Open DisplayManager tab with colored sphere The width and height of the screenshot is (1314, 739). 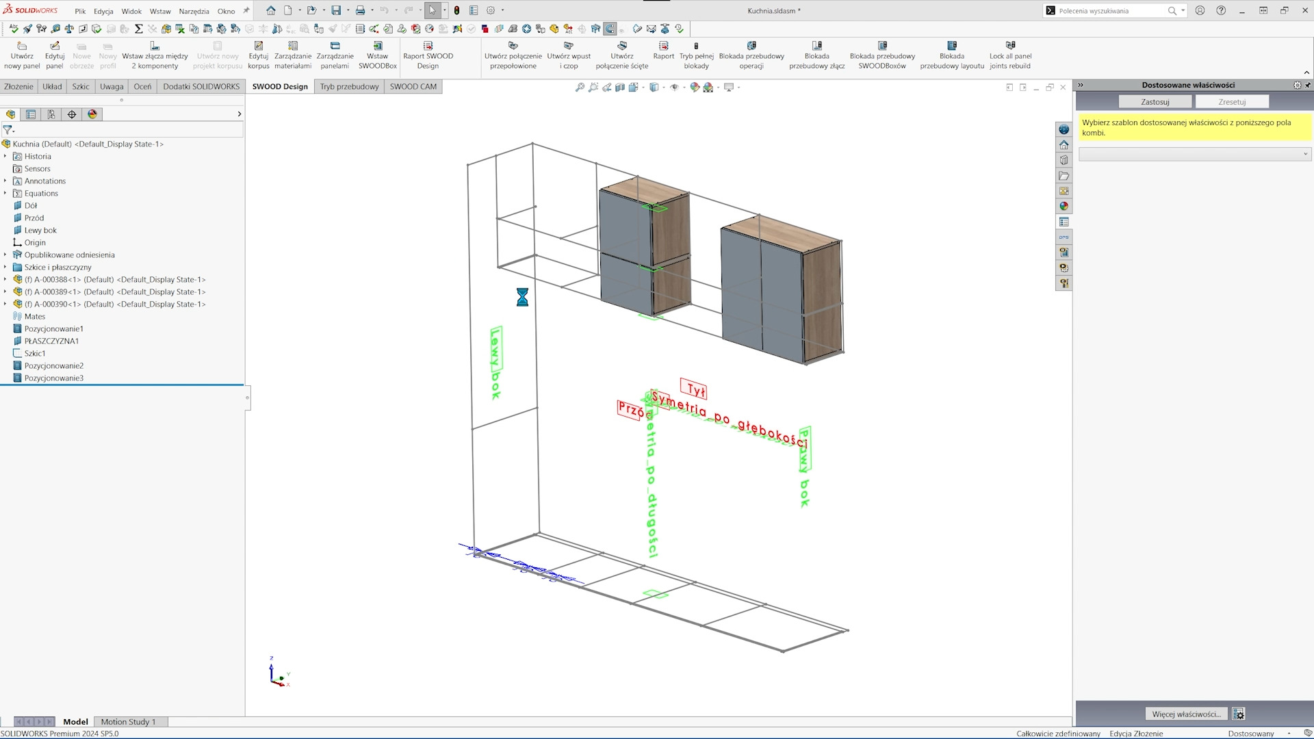coord(92,114)
